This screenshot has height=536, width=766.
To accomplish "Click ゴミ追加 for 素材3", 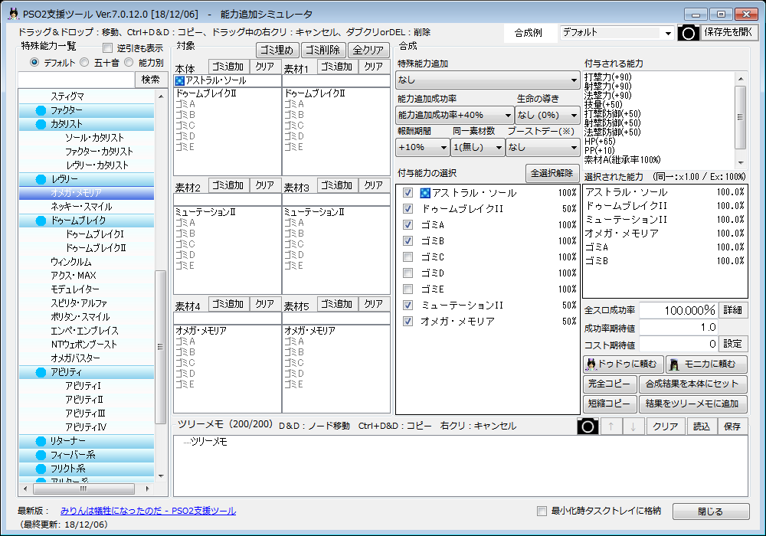I will pos(337,185).
